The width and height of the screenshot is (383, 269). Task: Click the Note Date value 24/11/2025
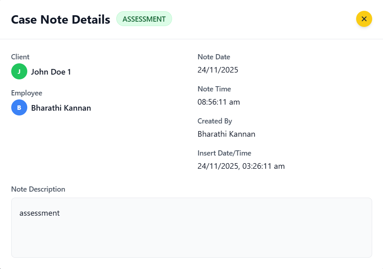(218, 70)
